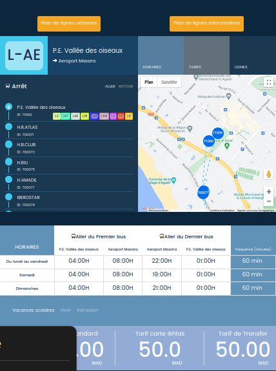Click the 19:00H cell in Samedi row
This screenshot has width=276, height=371.
tap(162, 274)
